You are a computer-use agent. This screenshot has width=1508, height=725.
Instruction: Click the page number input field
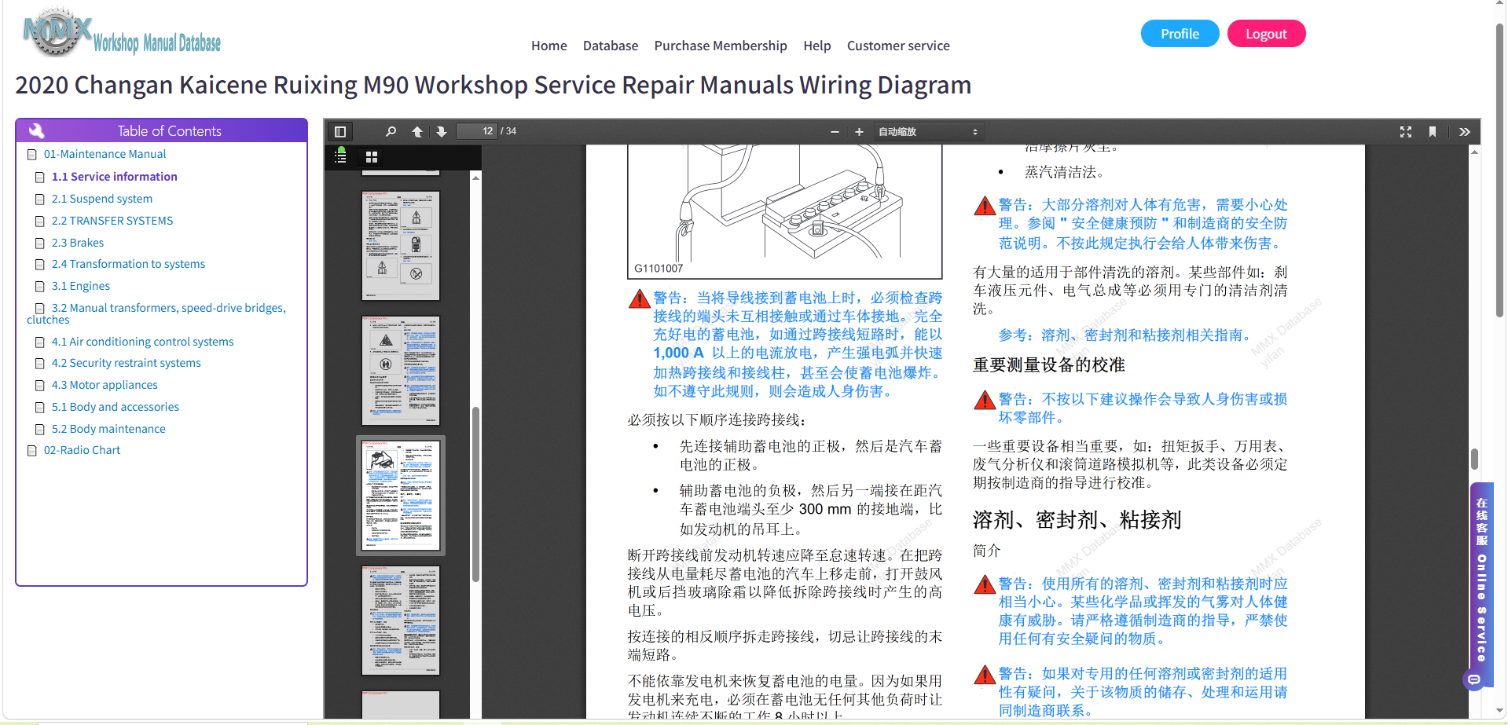[477, 131]
